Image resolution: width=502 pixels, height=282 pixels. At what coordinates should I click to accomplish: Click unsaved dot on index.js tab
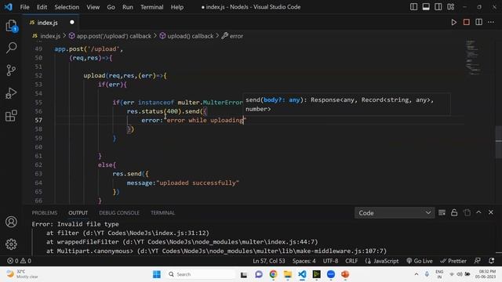(x=72, y=22)
